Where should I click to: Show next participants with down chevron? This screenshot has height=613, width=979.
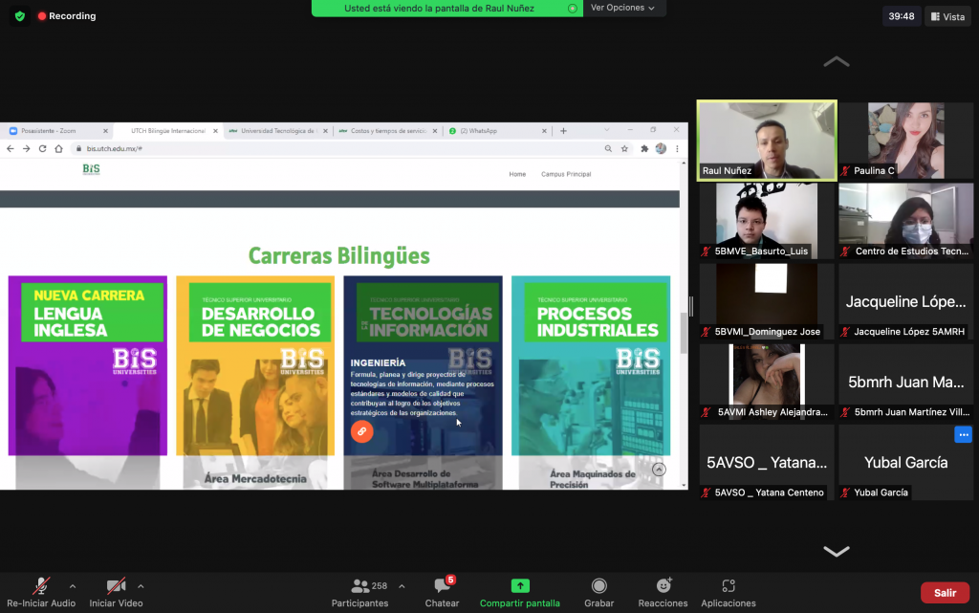(836, 551)
